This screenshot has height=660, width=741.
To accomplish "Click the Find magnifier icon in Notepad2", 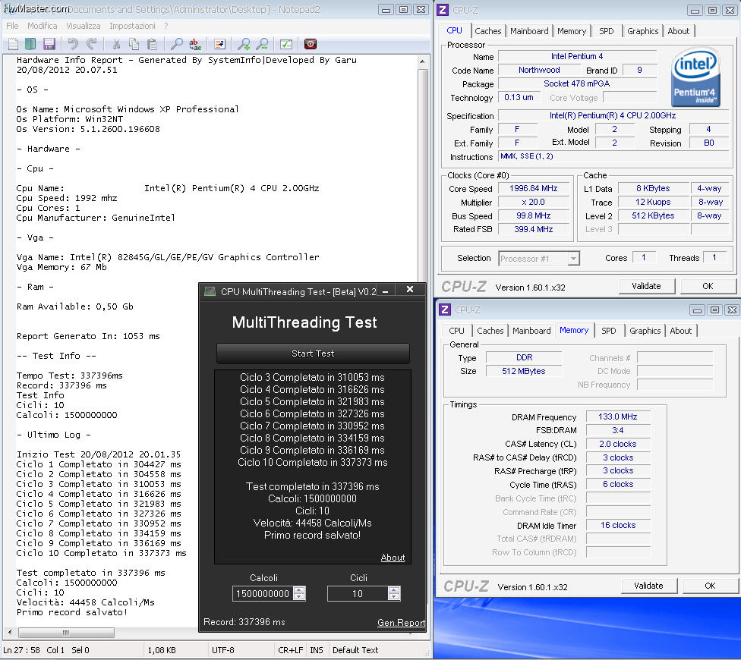I will click(176, 44).
